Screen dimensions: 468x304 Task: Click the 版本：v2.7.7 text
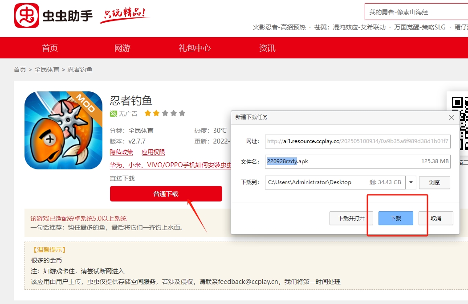(x=128, y=141)
